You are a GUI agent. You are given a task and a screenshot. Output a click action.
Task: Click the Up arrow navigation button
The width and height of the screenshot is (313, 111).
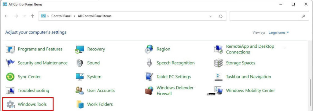point(32,16)
